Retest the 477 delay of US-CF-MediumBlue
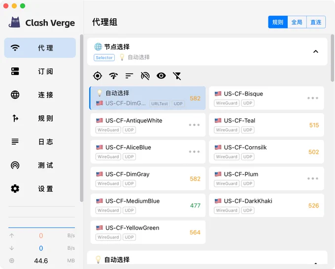 pos(195,205)
